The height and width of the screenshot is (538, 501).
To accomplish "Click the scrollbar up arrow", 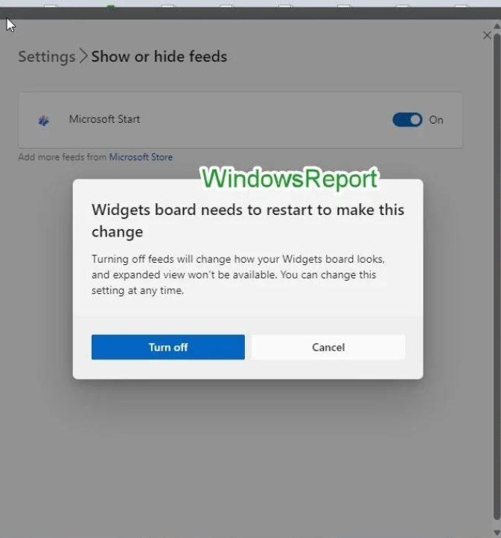I will tap(497, 26).
